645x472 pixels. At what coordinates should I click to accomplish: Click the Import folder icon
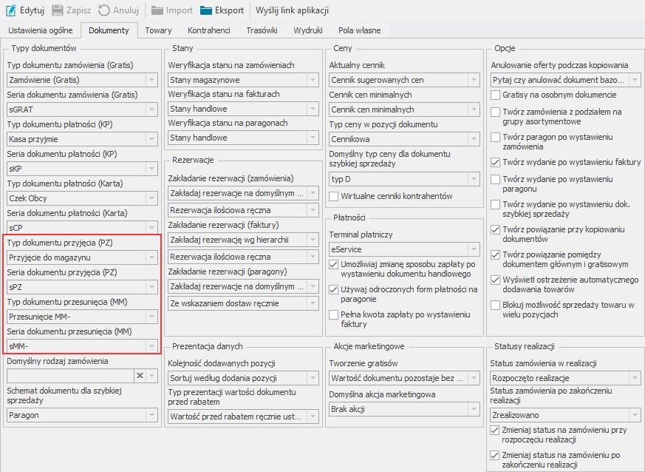click(157, 11)
